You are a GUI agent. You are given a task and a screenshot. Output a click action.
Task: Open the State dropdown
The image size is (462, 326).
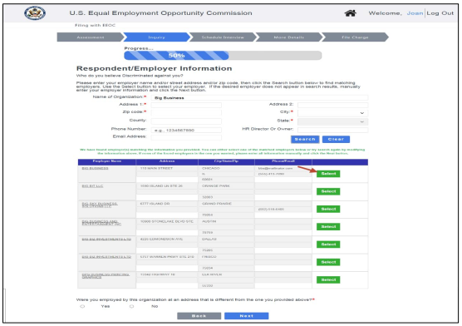tap(332, 121)
